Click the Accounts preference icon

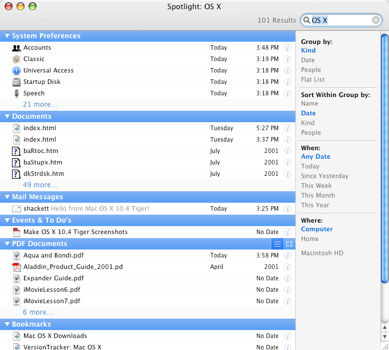[17, 48]
